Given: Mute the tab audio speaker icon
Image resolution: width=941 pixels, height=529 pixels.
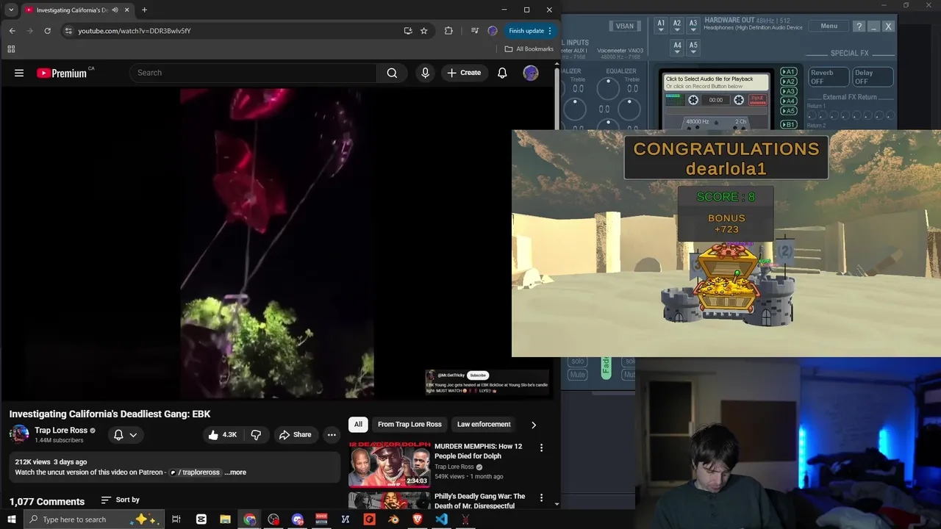Looking at the screenshot, I should (115, 10).
